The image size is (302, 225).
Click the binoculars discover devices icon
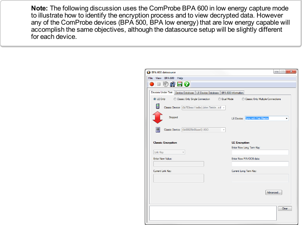[x=173, y=84]
